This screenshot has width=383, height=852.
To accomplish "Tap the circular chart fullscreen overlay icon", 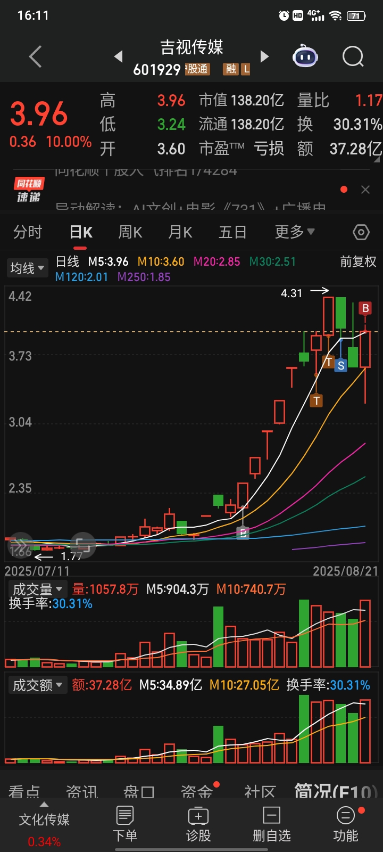I will point(82,545).
